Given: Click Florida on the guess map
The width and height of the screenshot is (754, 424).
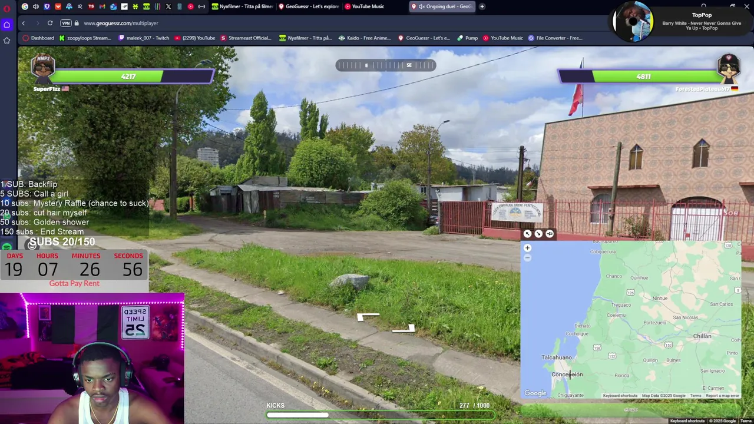Looking at the screenshot, I should [x=622, y=376].
